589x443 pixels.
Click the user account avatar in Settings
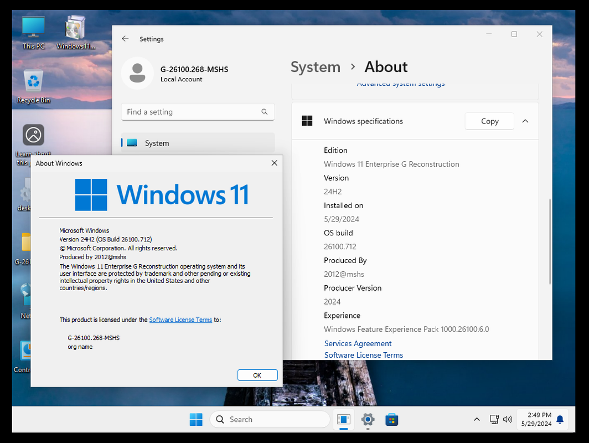coord(137,73)
